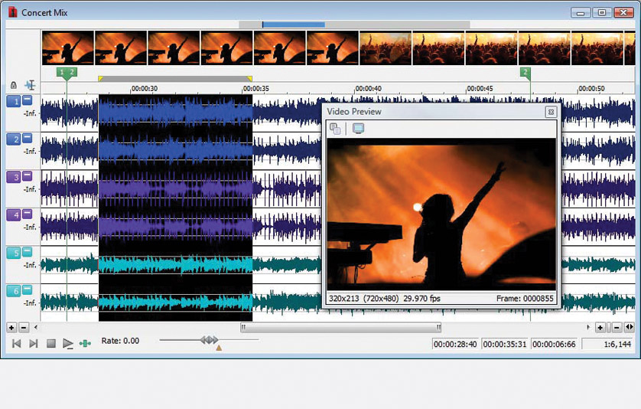This screenshot has height=409, width=641.
Task: Click the snapping icon beside the lock
Action: pyautogui.click(x=30, y=85)
